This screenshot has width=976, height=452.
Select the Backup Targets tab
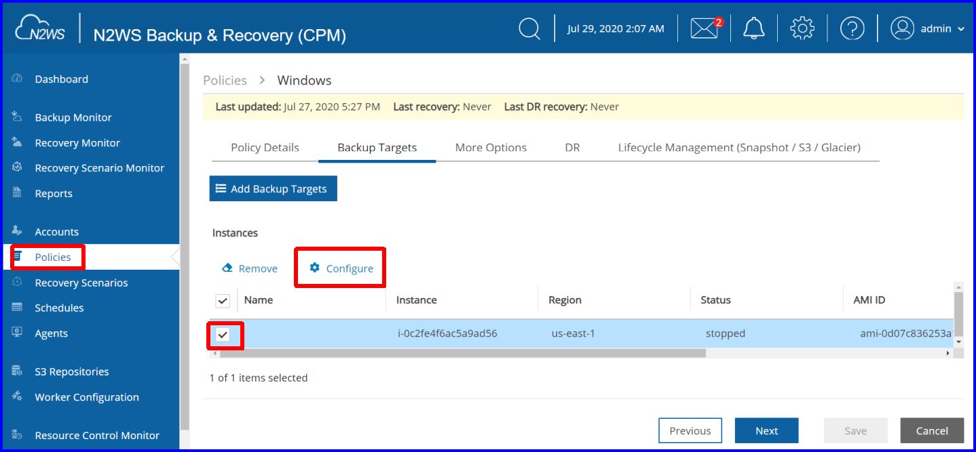(377, 147)
